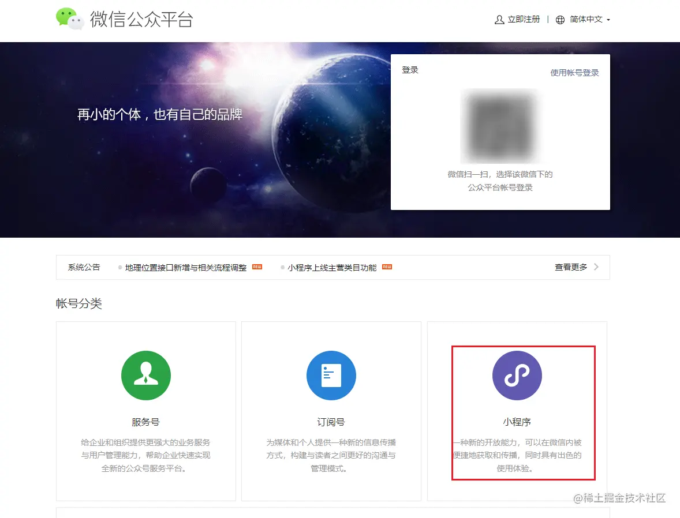Click the purple 小程序 icon

517,376
